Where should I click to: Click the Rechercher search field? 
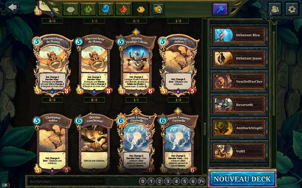(x=66, y=181)
